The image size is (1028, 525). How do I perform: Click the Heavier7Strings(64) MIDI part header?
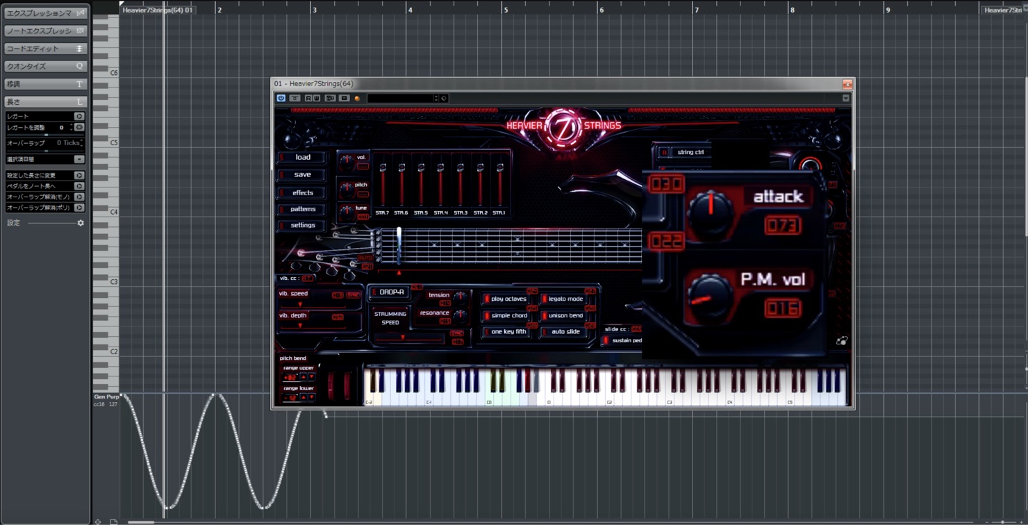click(x=158, y=10)
